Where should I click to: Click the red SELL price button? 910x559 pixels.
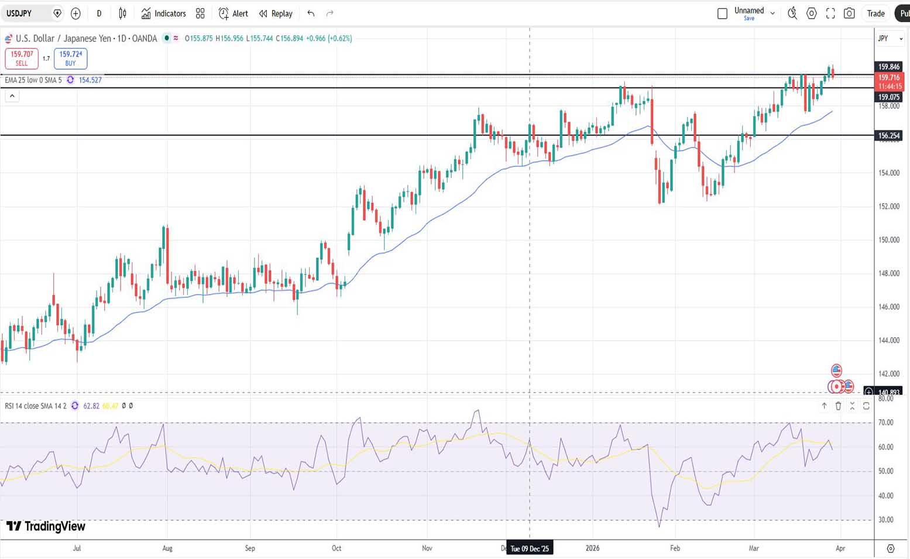point(22,58)
